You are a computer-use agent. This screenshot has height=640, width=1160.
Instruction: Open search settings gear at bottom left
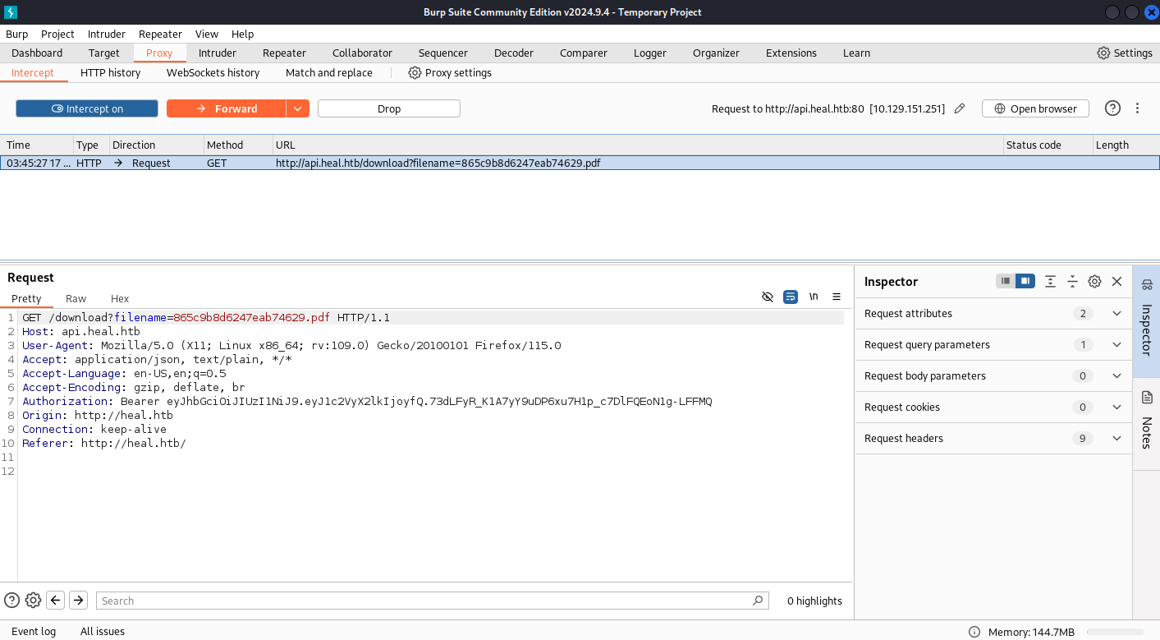pyautogui.click(x=33, y=601)
